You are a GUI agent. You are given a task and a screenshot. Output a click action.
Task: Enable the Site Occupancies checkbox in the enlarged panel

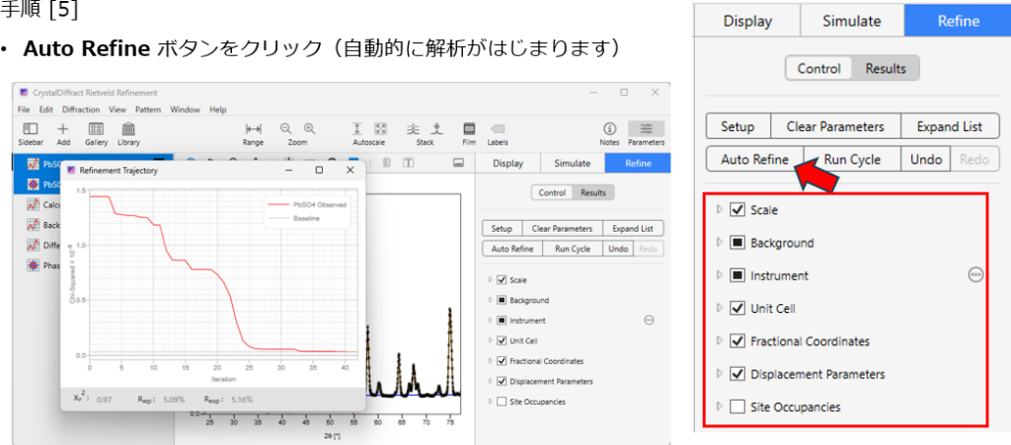tap(737, 407)
